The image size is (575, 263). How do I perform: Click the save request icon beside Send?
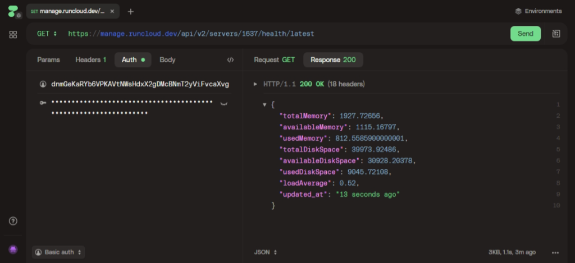(x=556, y=34)
